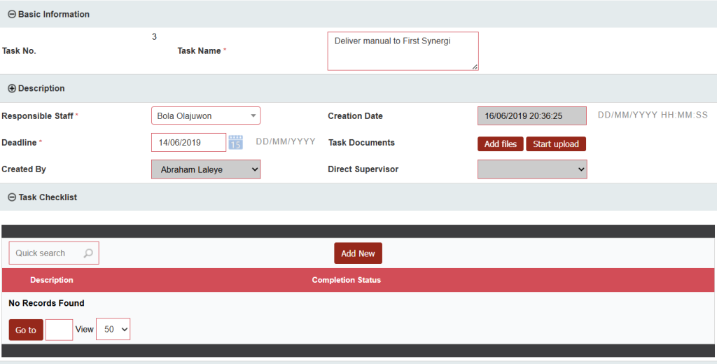The height and width of the screenshot is (364, 717).
Task: Open the Responsible Staff dropdown
Action: pos(206,115)
